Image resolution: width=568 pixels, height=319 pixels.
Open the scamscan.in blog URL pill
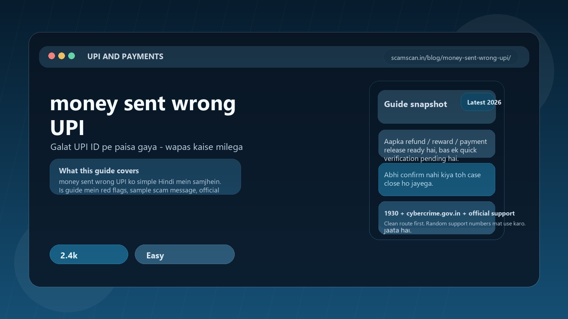(x=451, y=57)
